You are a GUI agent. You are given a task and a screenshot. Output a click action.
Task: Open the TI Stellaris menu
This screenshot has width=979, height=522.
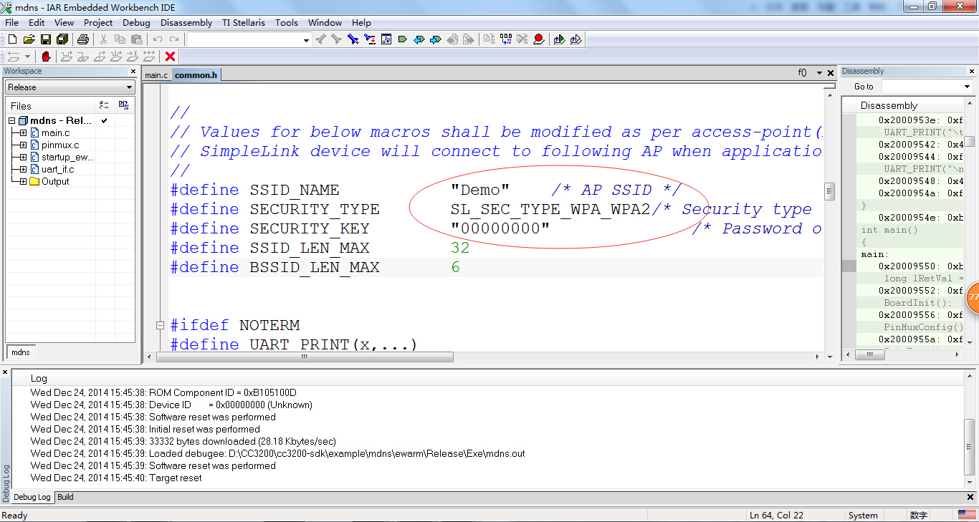(244, 22)
